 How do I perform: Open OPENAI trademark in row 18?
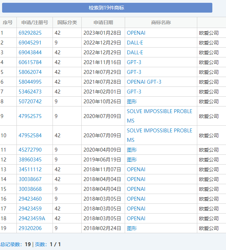[136, 218]
